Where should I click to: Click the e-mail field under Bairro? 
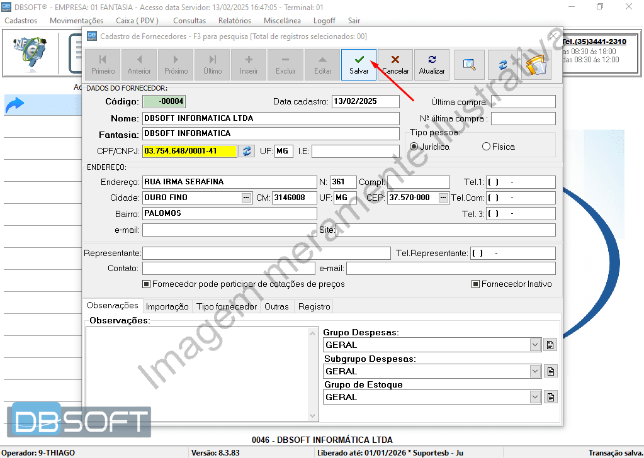click(229, 230)
